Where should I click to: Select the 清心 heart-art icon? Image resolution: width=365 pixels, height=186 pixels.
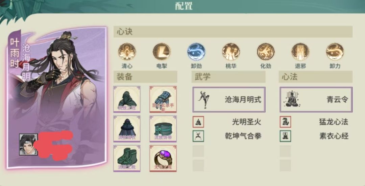pyautogui.click(x=127, y=52)
